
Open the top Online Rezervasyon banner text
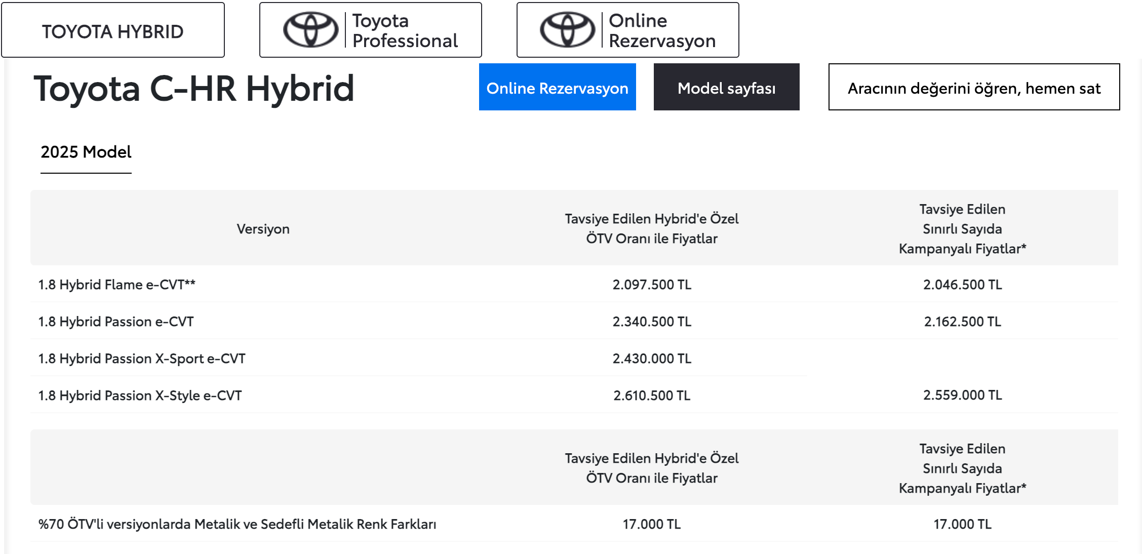(x=662, y=30)
